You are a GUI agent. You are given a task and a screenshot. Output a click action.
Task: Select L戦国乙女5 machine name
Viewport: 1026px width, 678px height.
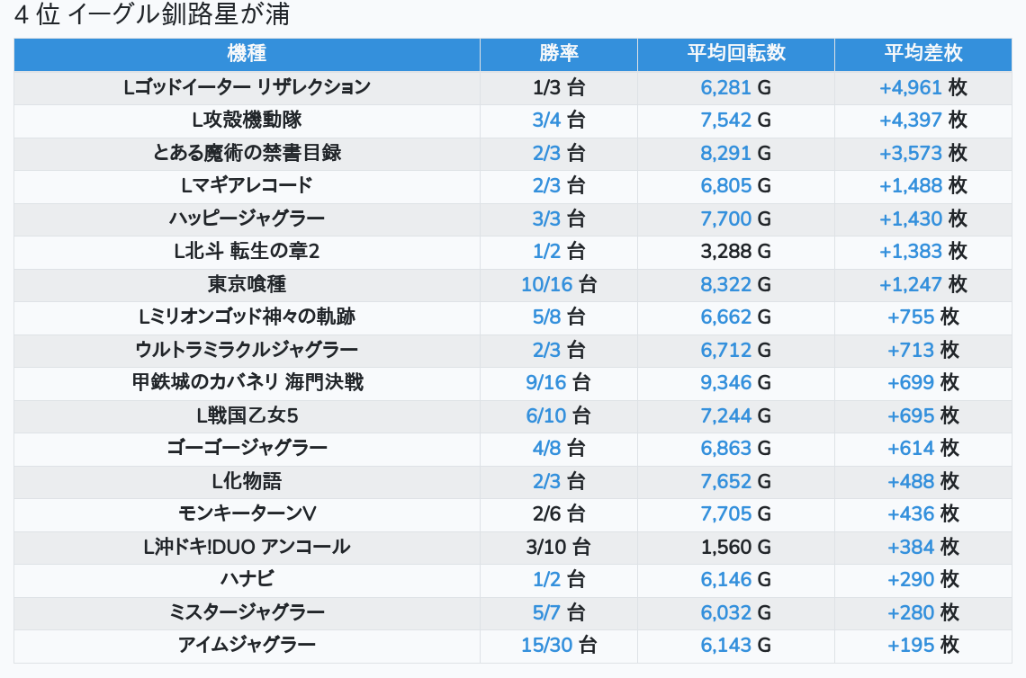coord(247,415)
